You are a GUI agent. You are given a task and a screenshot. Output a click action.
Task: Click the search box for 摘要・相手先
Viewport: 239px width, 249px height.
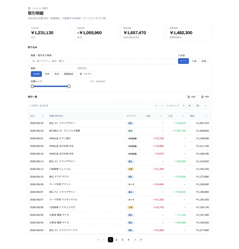pos(103,61)
